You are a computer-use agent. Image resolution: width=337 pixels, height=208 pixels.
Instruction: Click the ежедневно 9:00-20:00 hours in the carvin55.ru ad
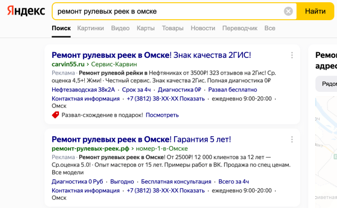coord(242,99)
